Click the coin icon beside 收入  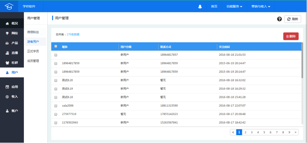pyautogui.click(x=7, y=97)
